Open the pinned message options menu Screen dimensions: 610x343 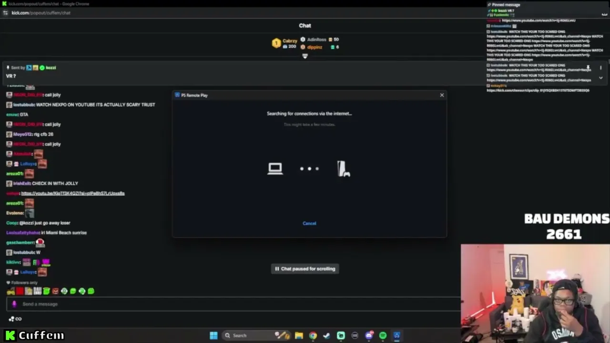pyautogui.click(x=600, y=68)
